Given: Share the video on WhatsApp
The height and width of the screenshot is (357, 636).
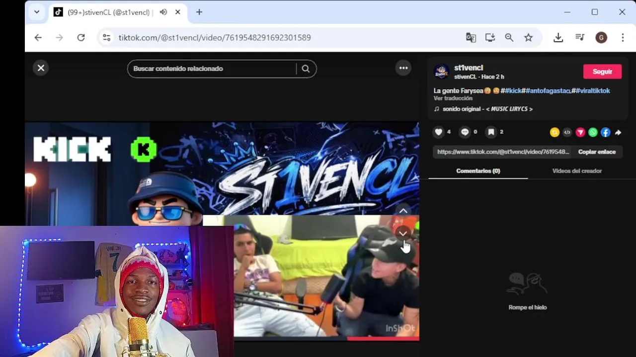Looking at the screenshot, I should 593,132.
